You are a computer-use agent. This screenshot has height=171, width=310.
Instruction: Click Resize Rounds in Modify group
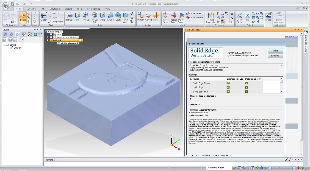194,18
